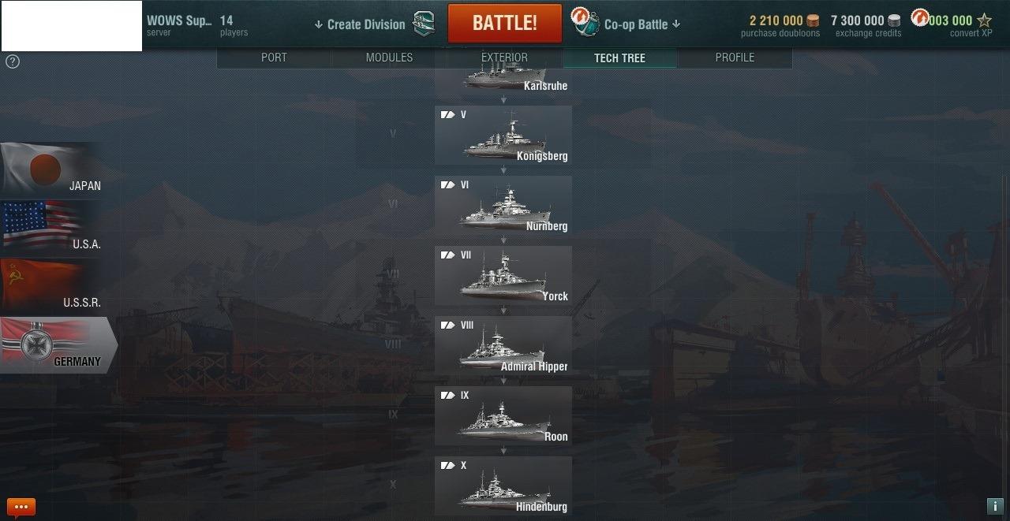
Task: Open the Co-op Battle type dropdown
Action: pos(642,24)
